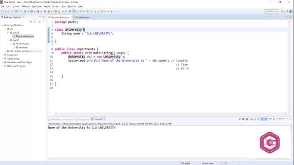Click the Open Type toolbar icon
This screenshot has height=165, width=294.
(x=55, y=11)
